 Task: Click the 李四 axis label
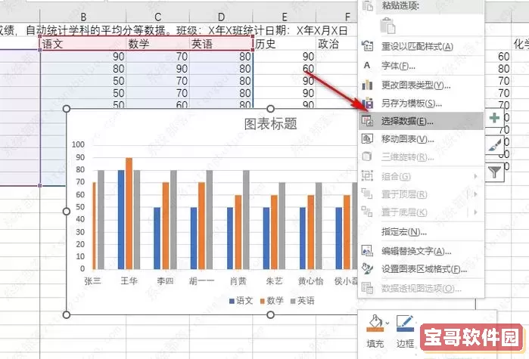(x=165, y=281)
